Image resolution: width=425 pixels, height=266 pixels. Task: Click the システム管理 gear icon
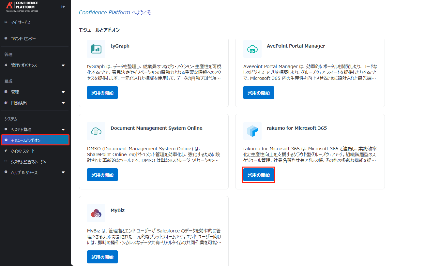6,129
